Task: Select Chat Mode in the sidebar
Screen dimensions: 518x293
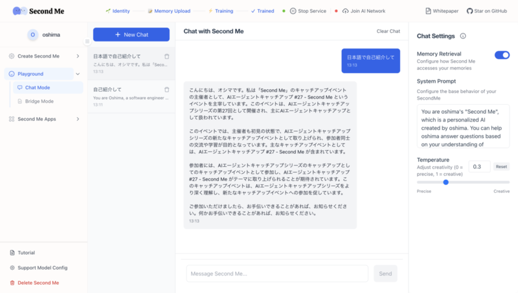Action: point(48,87)
